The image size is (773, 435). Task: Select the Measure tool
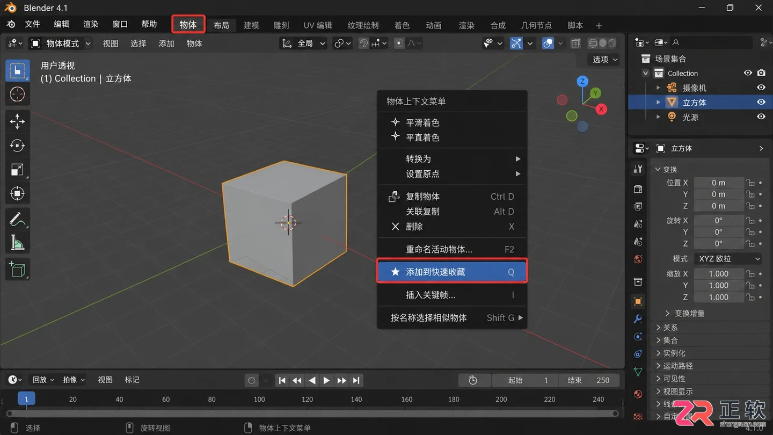pyautogui.click(x=18, y=243)
